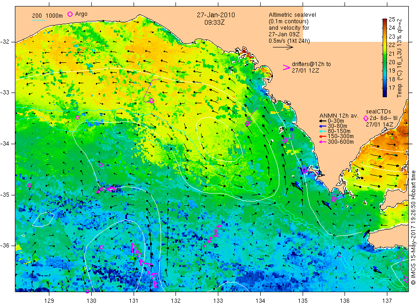
Task: Click the cyan line under the 200 legend label
Action: click(x=39, y=20)
